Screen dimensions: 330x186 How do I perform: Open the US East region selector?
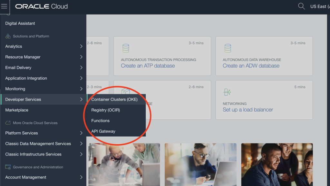point(319,6)
